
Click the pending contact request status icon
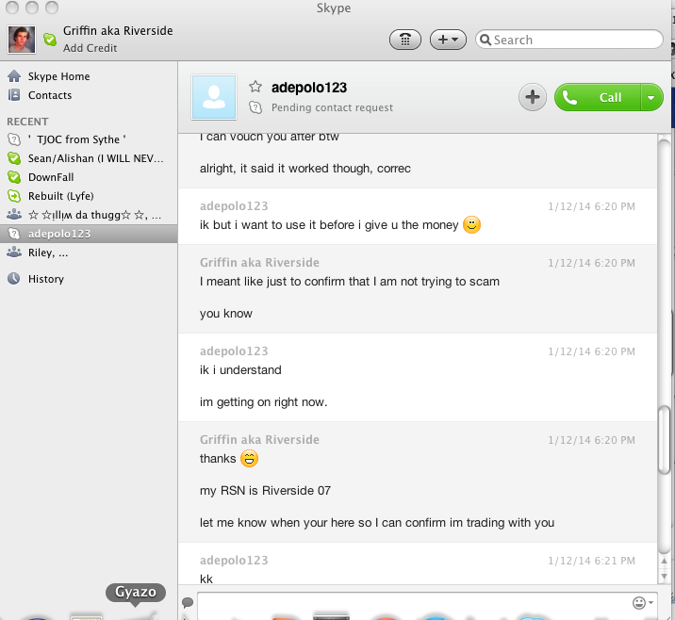coord(255,107)
